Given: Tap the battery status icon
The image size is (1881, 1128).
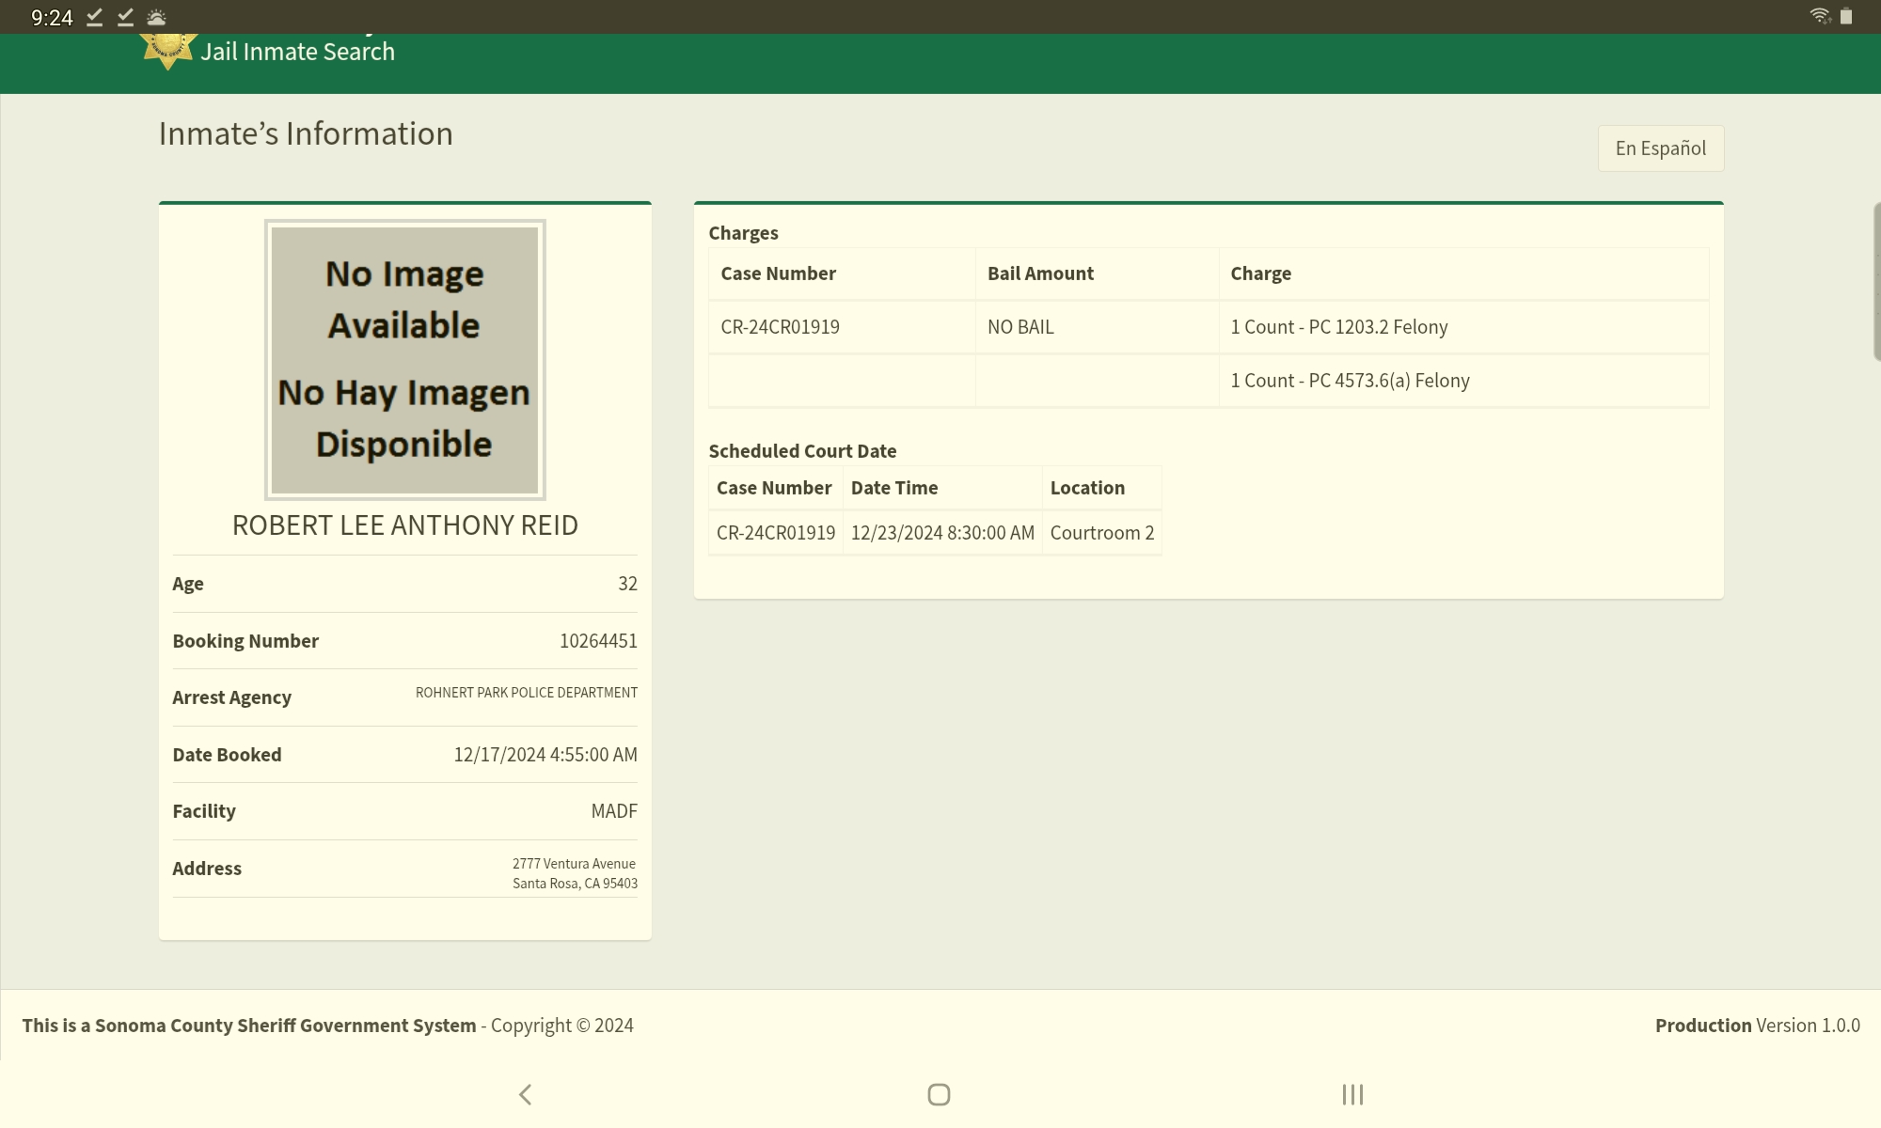Looking at the screenshot, I should click(1846, 16).
